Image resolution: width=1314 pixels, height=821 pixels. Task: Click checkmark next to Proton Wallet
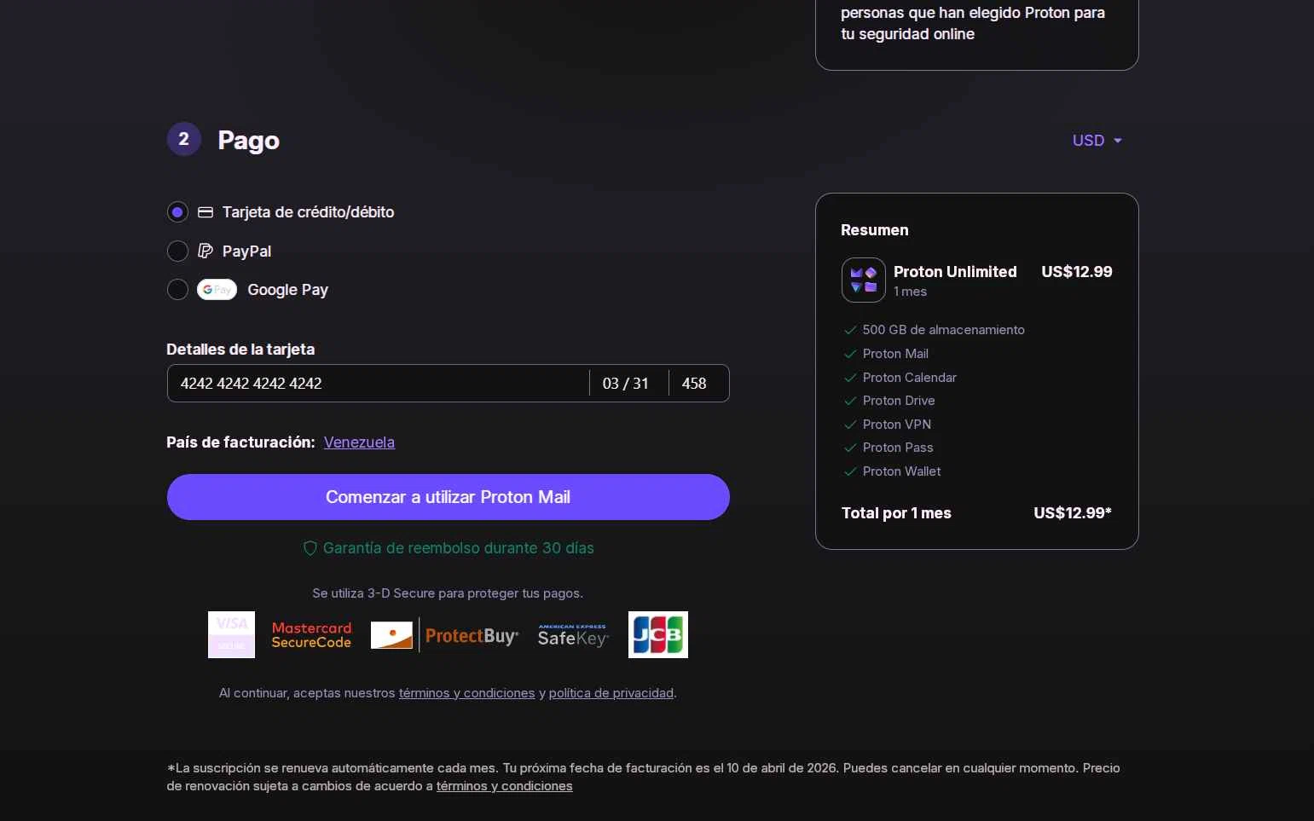850,471
